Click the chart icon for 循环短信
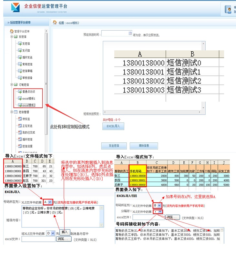This screenshot has height=254, width=236. coord(20,139)
